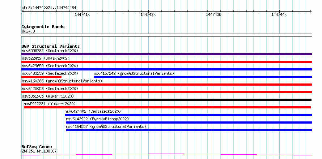Viewport: 322px width, 159px height.
Task: Open nsv4164557 (gnomADStructuralVariants) label
Action: tap(106, 126)
